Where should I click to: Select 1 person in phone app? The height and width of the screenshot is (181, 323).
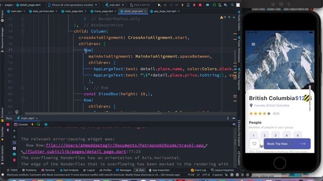click(253, 135)
